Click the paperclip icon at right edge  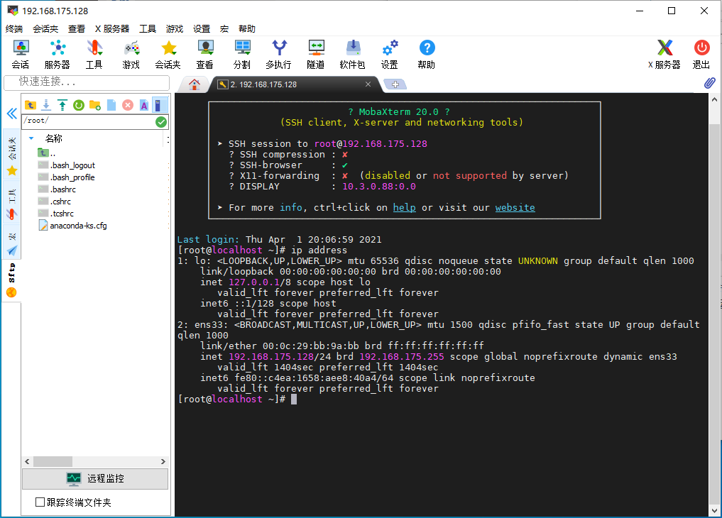709,83
